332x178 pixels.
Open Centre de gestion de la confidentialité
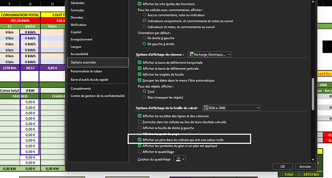[97, 96]
